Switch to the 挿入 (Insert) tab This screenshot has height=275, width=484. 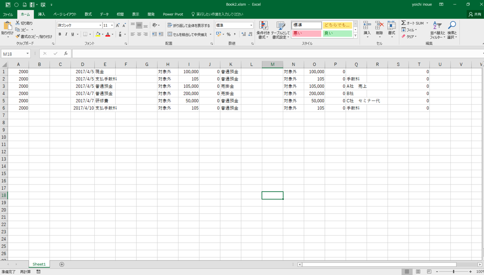(x=41, y=14)
